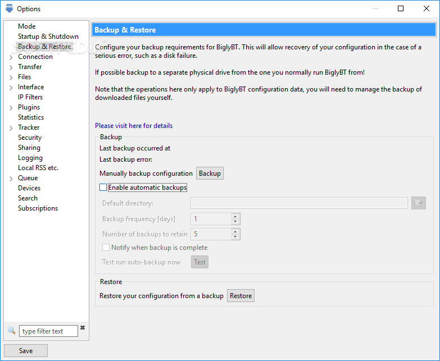Open the Search options page
440x361 pixels.
(x=28, y=198)
